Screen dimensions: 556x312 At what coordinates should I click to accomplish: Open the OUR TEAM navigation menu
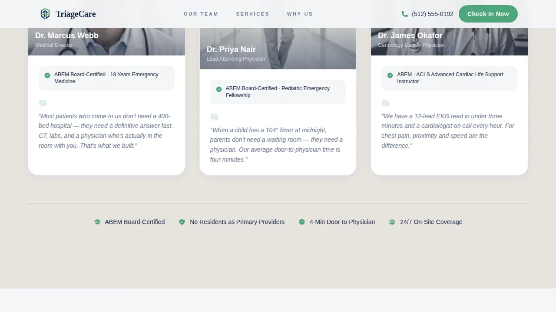pyautogui.click(x=201, y=13)
